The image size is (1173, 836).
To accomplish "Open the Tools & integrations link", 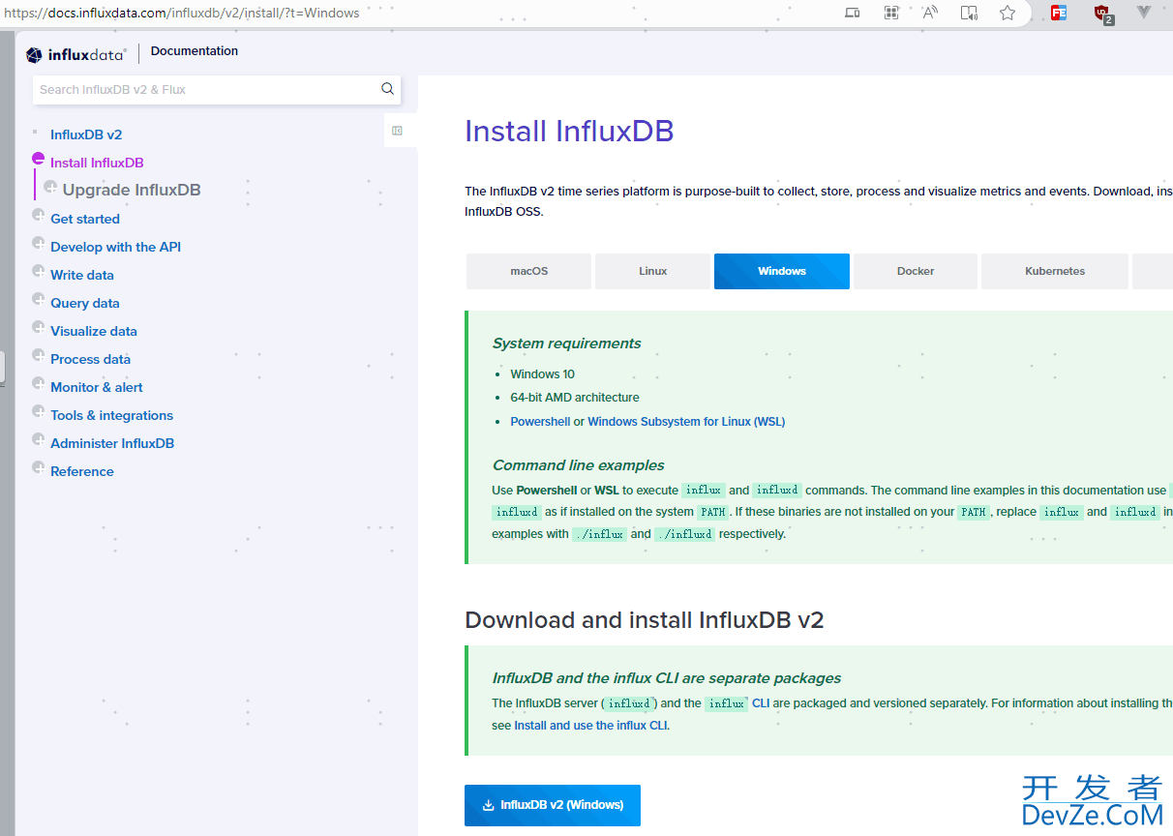I will point(112,415).
